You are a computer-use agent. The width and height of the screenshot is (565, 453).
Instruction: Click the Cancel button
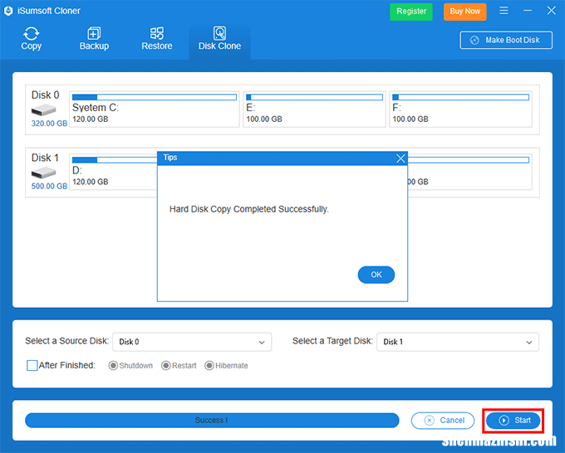(x=443, y=421)
